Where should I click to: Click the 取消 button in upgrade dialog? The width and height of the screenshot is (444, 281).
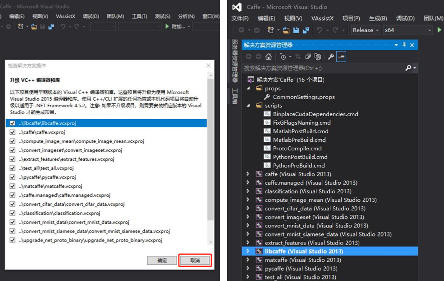click(195, 260)
